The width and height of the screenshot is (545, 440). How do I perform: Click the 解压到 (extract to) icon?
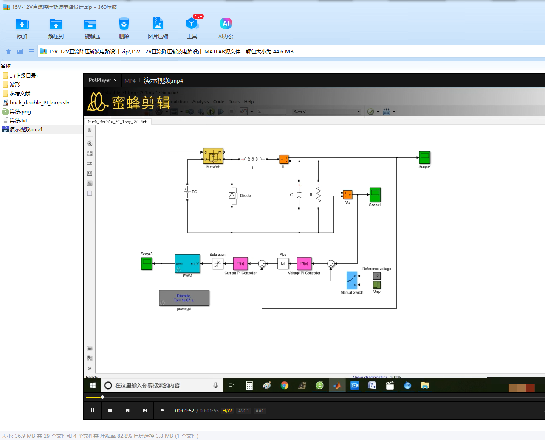tap(56, 28)
